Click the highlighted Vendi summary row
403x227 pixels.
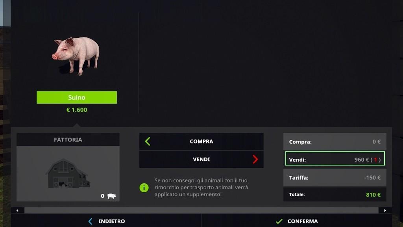[x=335, y=160]
